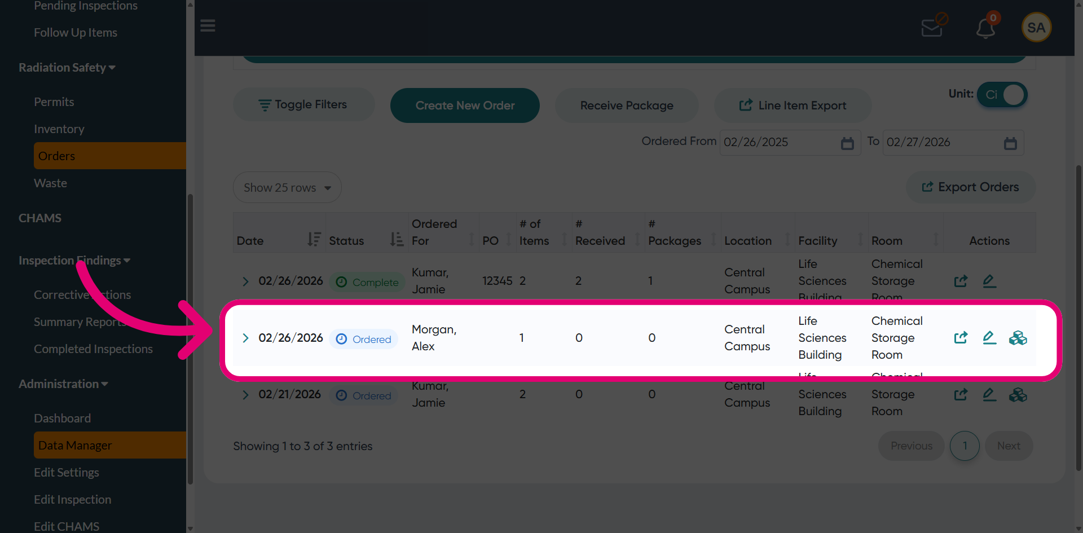
Task: Edit the Morgan, Alex order with pencil icon
Action: [x=989, y=338]
